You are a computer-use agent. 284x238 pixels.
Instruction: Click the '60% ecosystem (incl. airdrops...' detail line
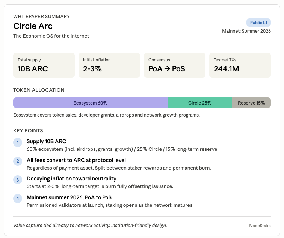click(122, 149)
